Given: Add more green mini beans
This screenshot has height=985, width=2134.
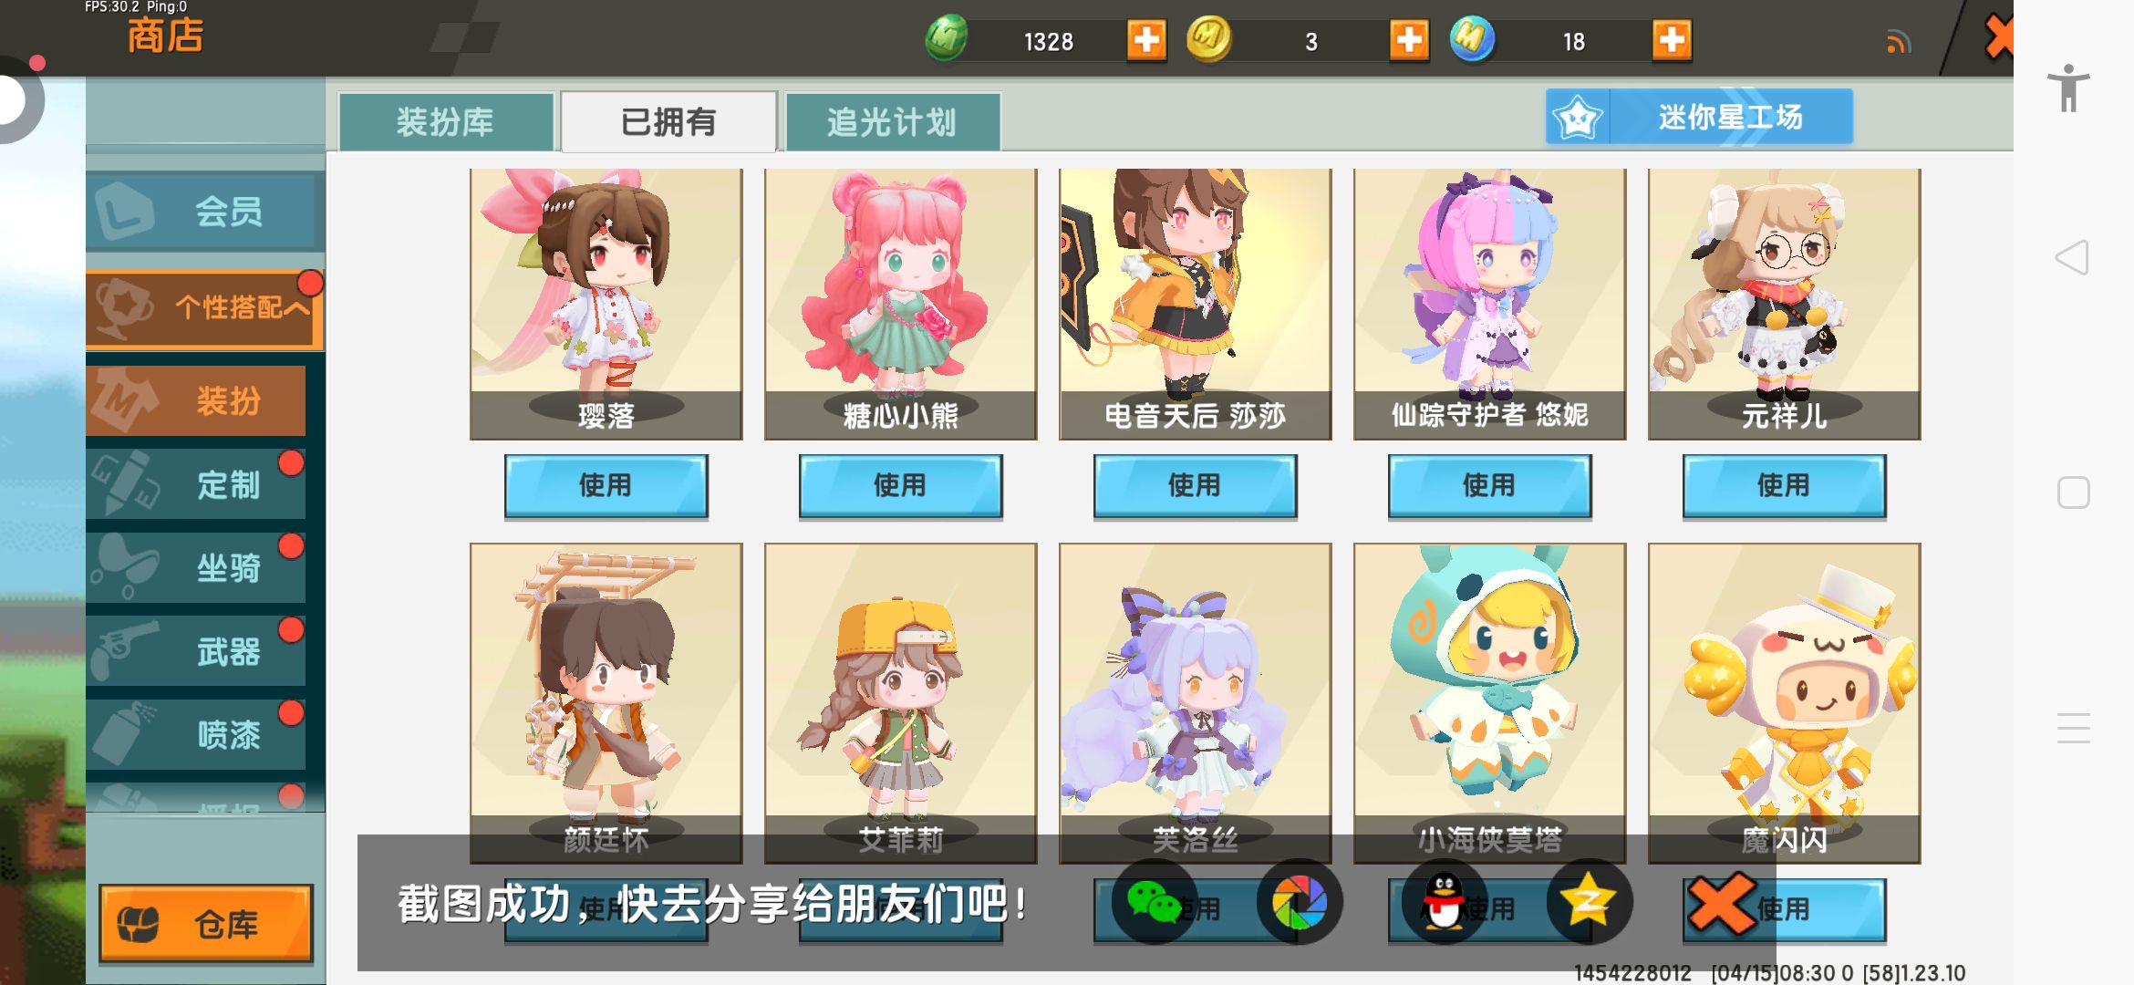Looking at the screenshot, I should click(x=1146, y=40).
